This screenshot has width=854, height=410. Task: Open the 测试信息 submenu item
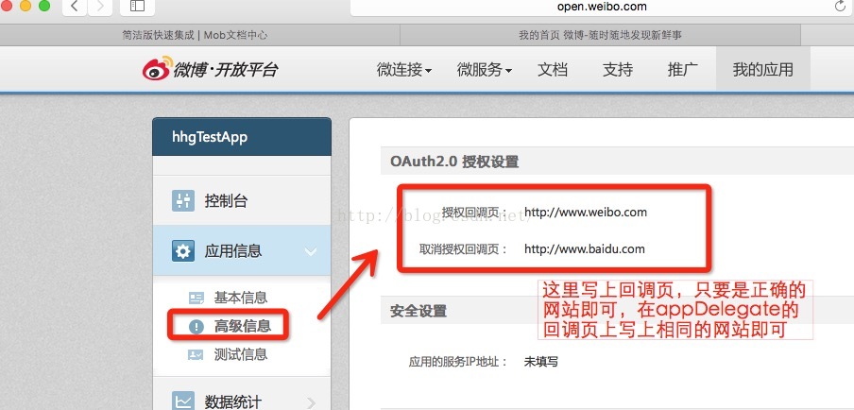240,355
